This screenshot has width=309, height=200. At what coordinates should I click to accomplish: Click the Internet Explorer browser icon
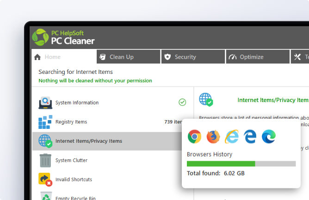pyautogui.click(x=231, y=136)
